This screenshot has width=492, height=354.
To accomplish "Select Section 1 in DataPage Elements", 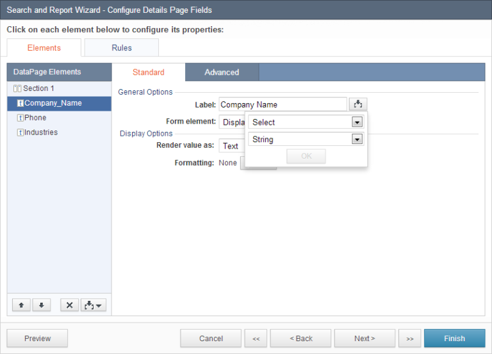I will pyautogui.click(x=60, y=88).
